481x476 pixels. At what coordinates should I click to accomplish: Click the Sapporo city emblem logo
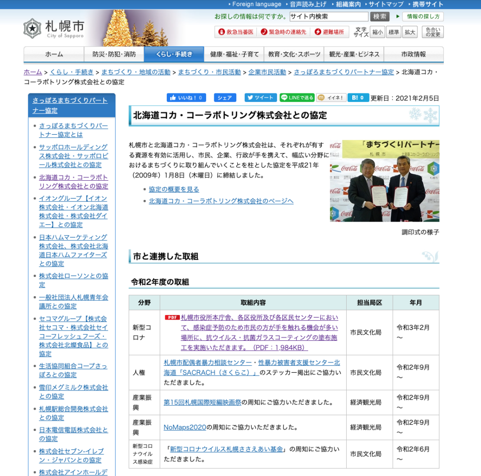click(x=32, y=29)
